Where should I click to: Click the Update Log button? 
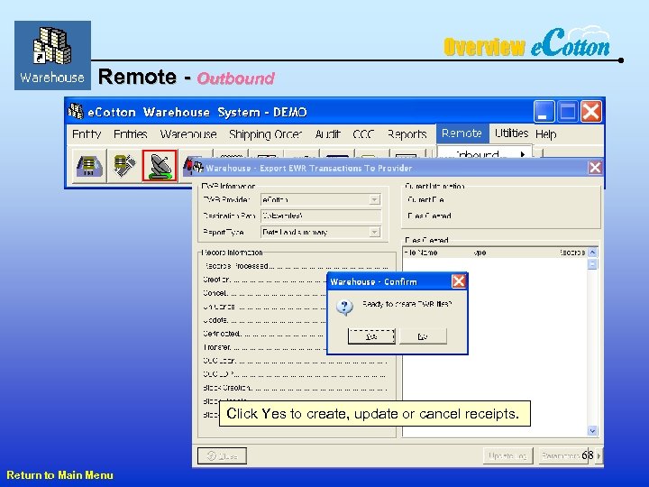(507, 456)
